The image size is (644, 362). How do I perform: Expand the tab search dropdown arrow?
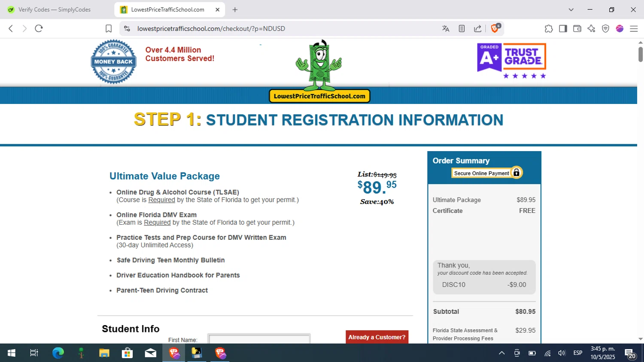tap(571, 9)
